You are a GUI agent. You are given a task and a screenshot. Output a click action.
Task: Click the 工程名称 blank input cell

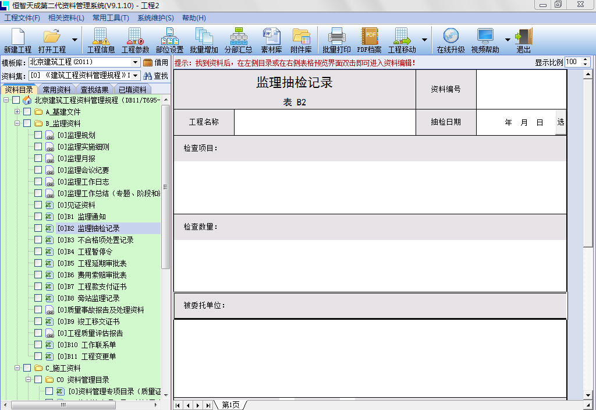325,122
